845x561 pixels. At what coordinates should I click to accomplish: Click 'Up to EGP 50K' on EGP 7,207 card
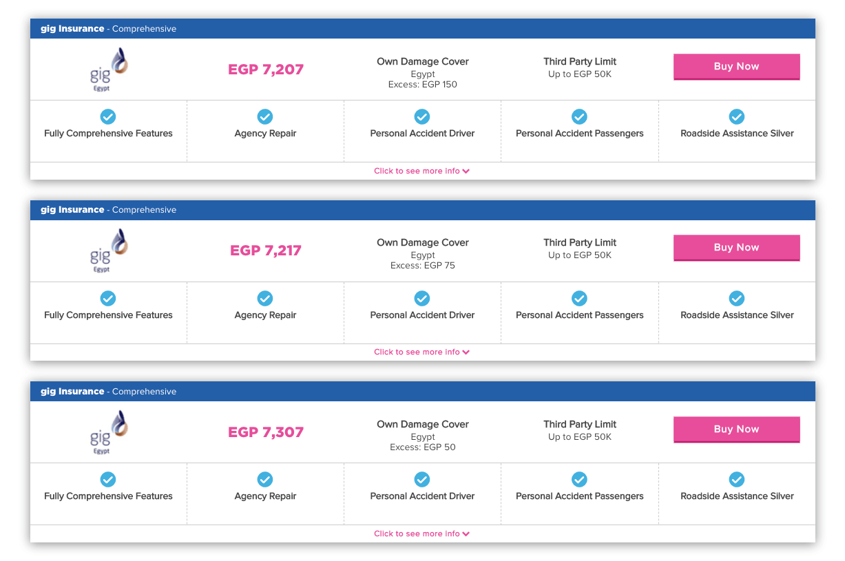pyautogui.click(x=580, y=74)
